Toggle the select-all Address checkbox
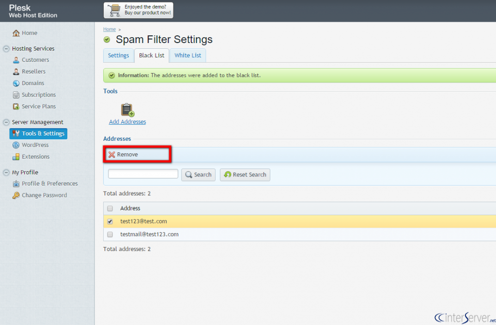The width and height of the screenshot is (496, 325). 110,208
